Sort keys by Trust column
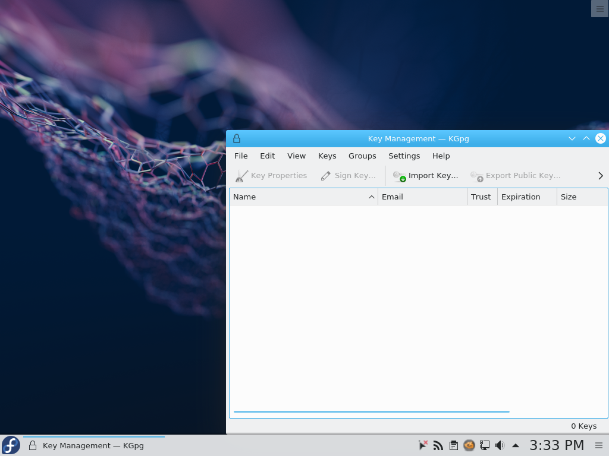 point(482,197)
